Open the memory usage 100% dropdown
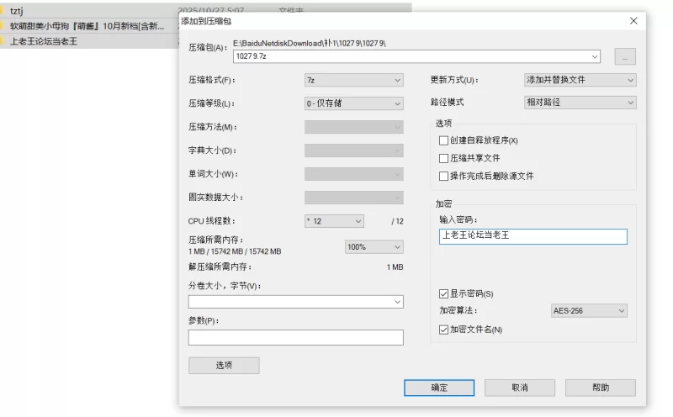 374,246
